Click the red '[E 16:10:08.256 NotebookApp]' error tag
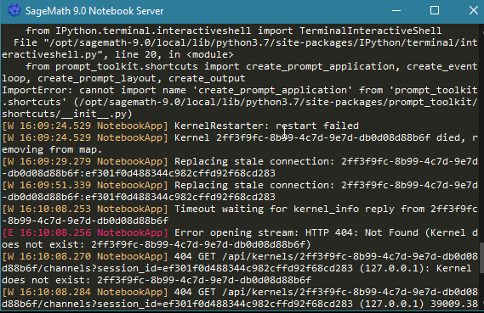484x313 pixels. (x=85, y=232)
